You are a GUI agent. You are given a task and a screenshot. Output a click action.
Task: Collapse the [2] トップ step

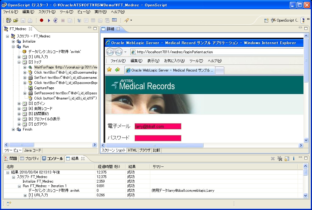coord(19,62)
